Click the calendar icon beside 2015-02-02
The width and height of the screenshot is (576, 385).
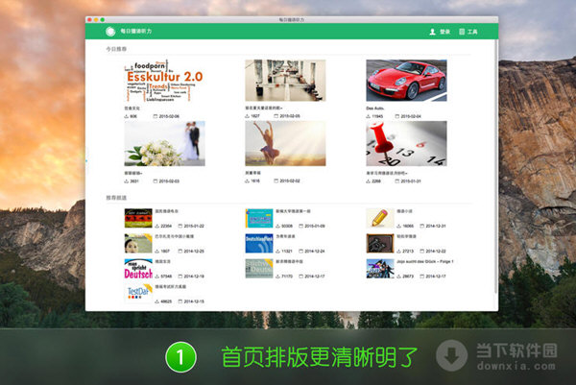276,180
